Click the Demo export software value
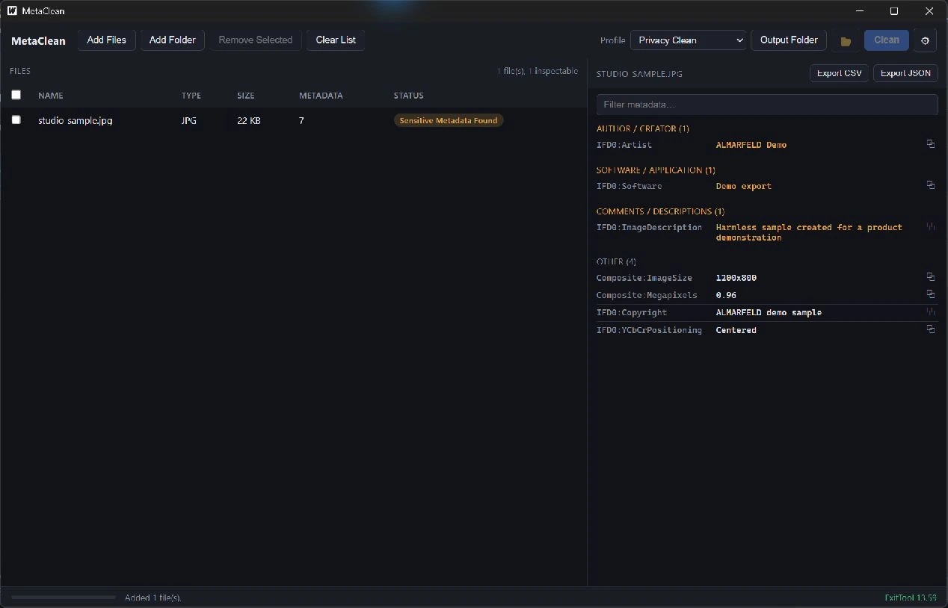The width and height of the screenshot is (948, 608). 744,186
